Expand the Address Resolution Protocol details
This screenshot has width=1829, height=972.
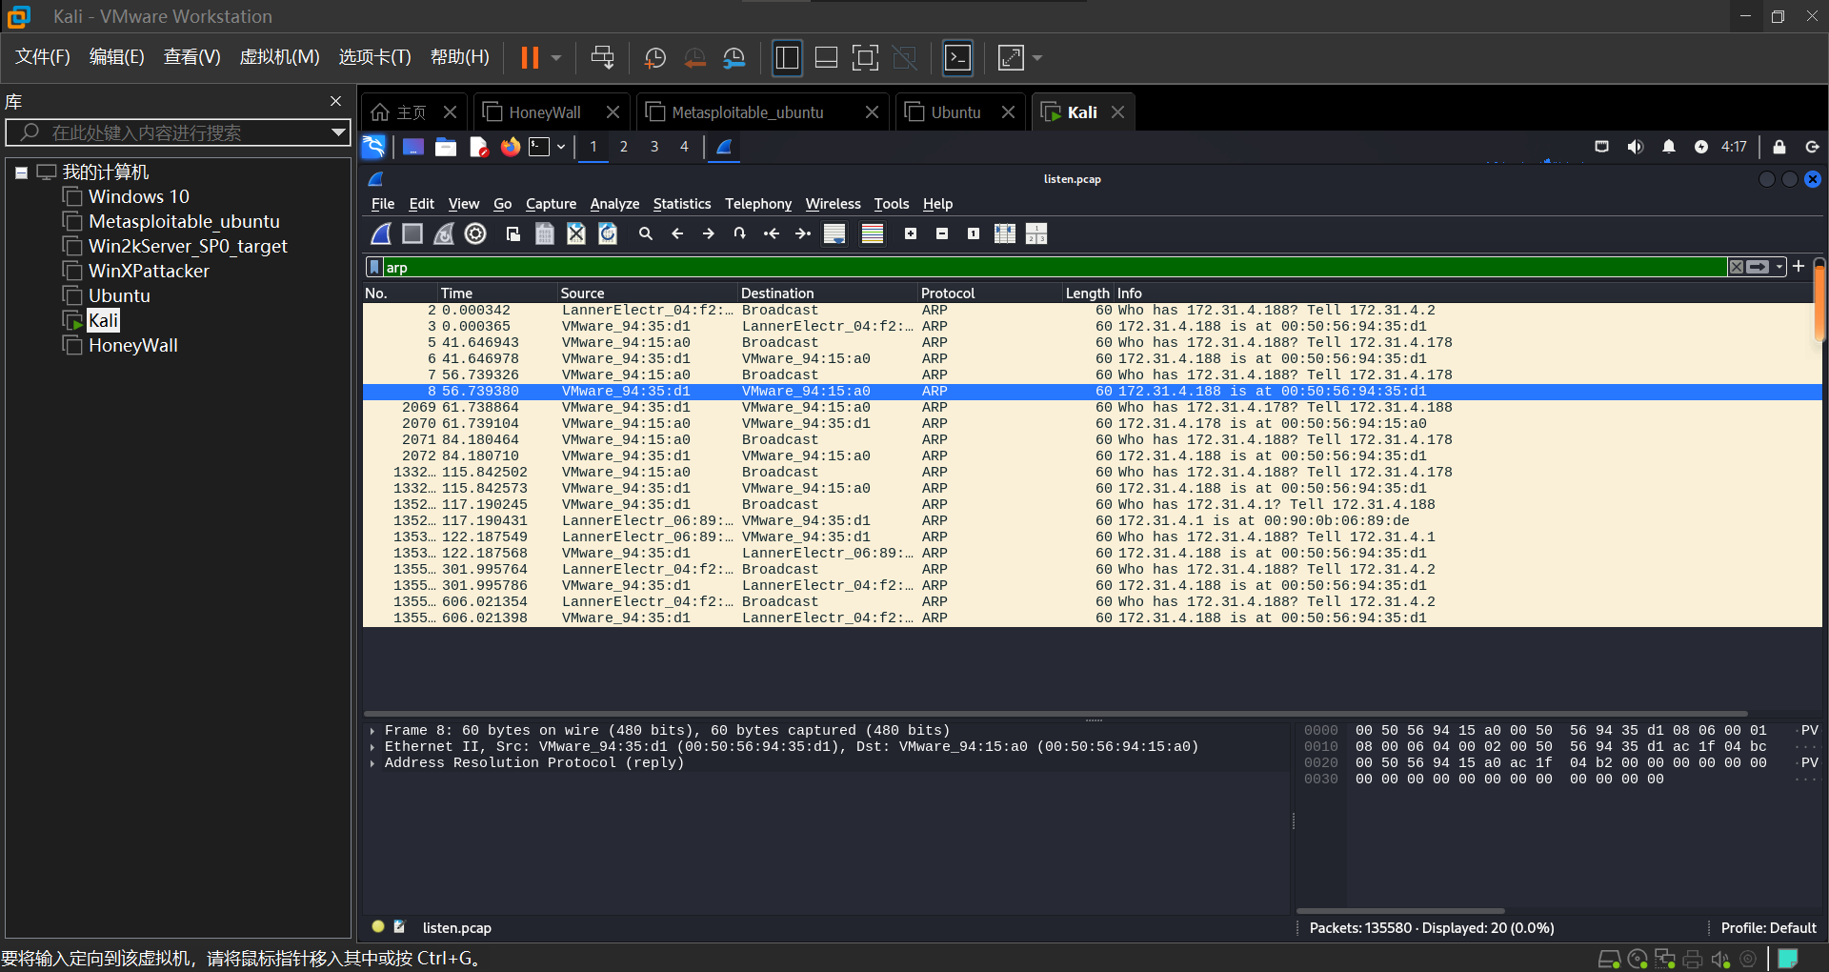click(x=372, y=763)
